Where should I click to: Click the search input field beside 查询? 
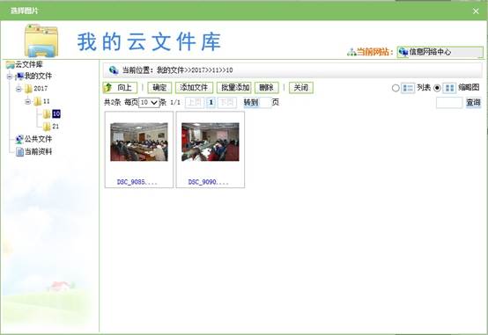pos(449,103)
